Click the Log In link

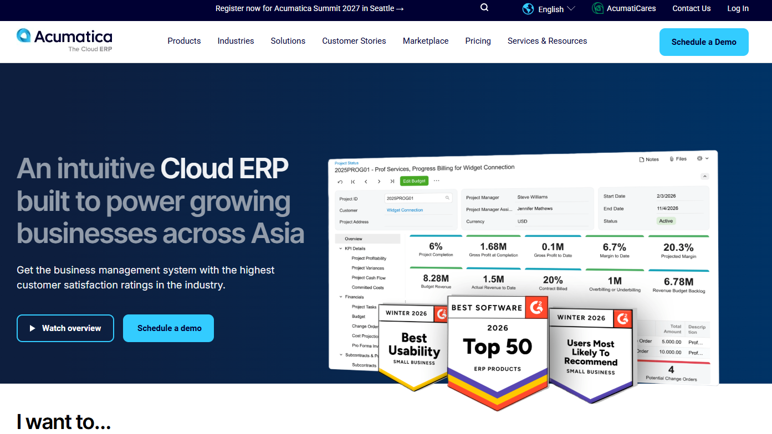pyautogui.click(x=738, y=8)
